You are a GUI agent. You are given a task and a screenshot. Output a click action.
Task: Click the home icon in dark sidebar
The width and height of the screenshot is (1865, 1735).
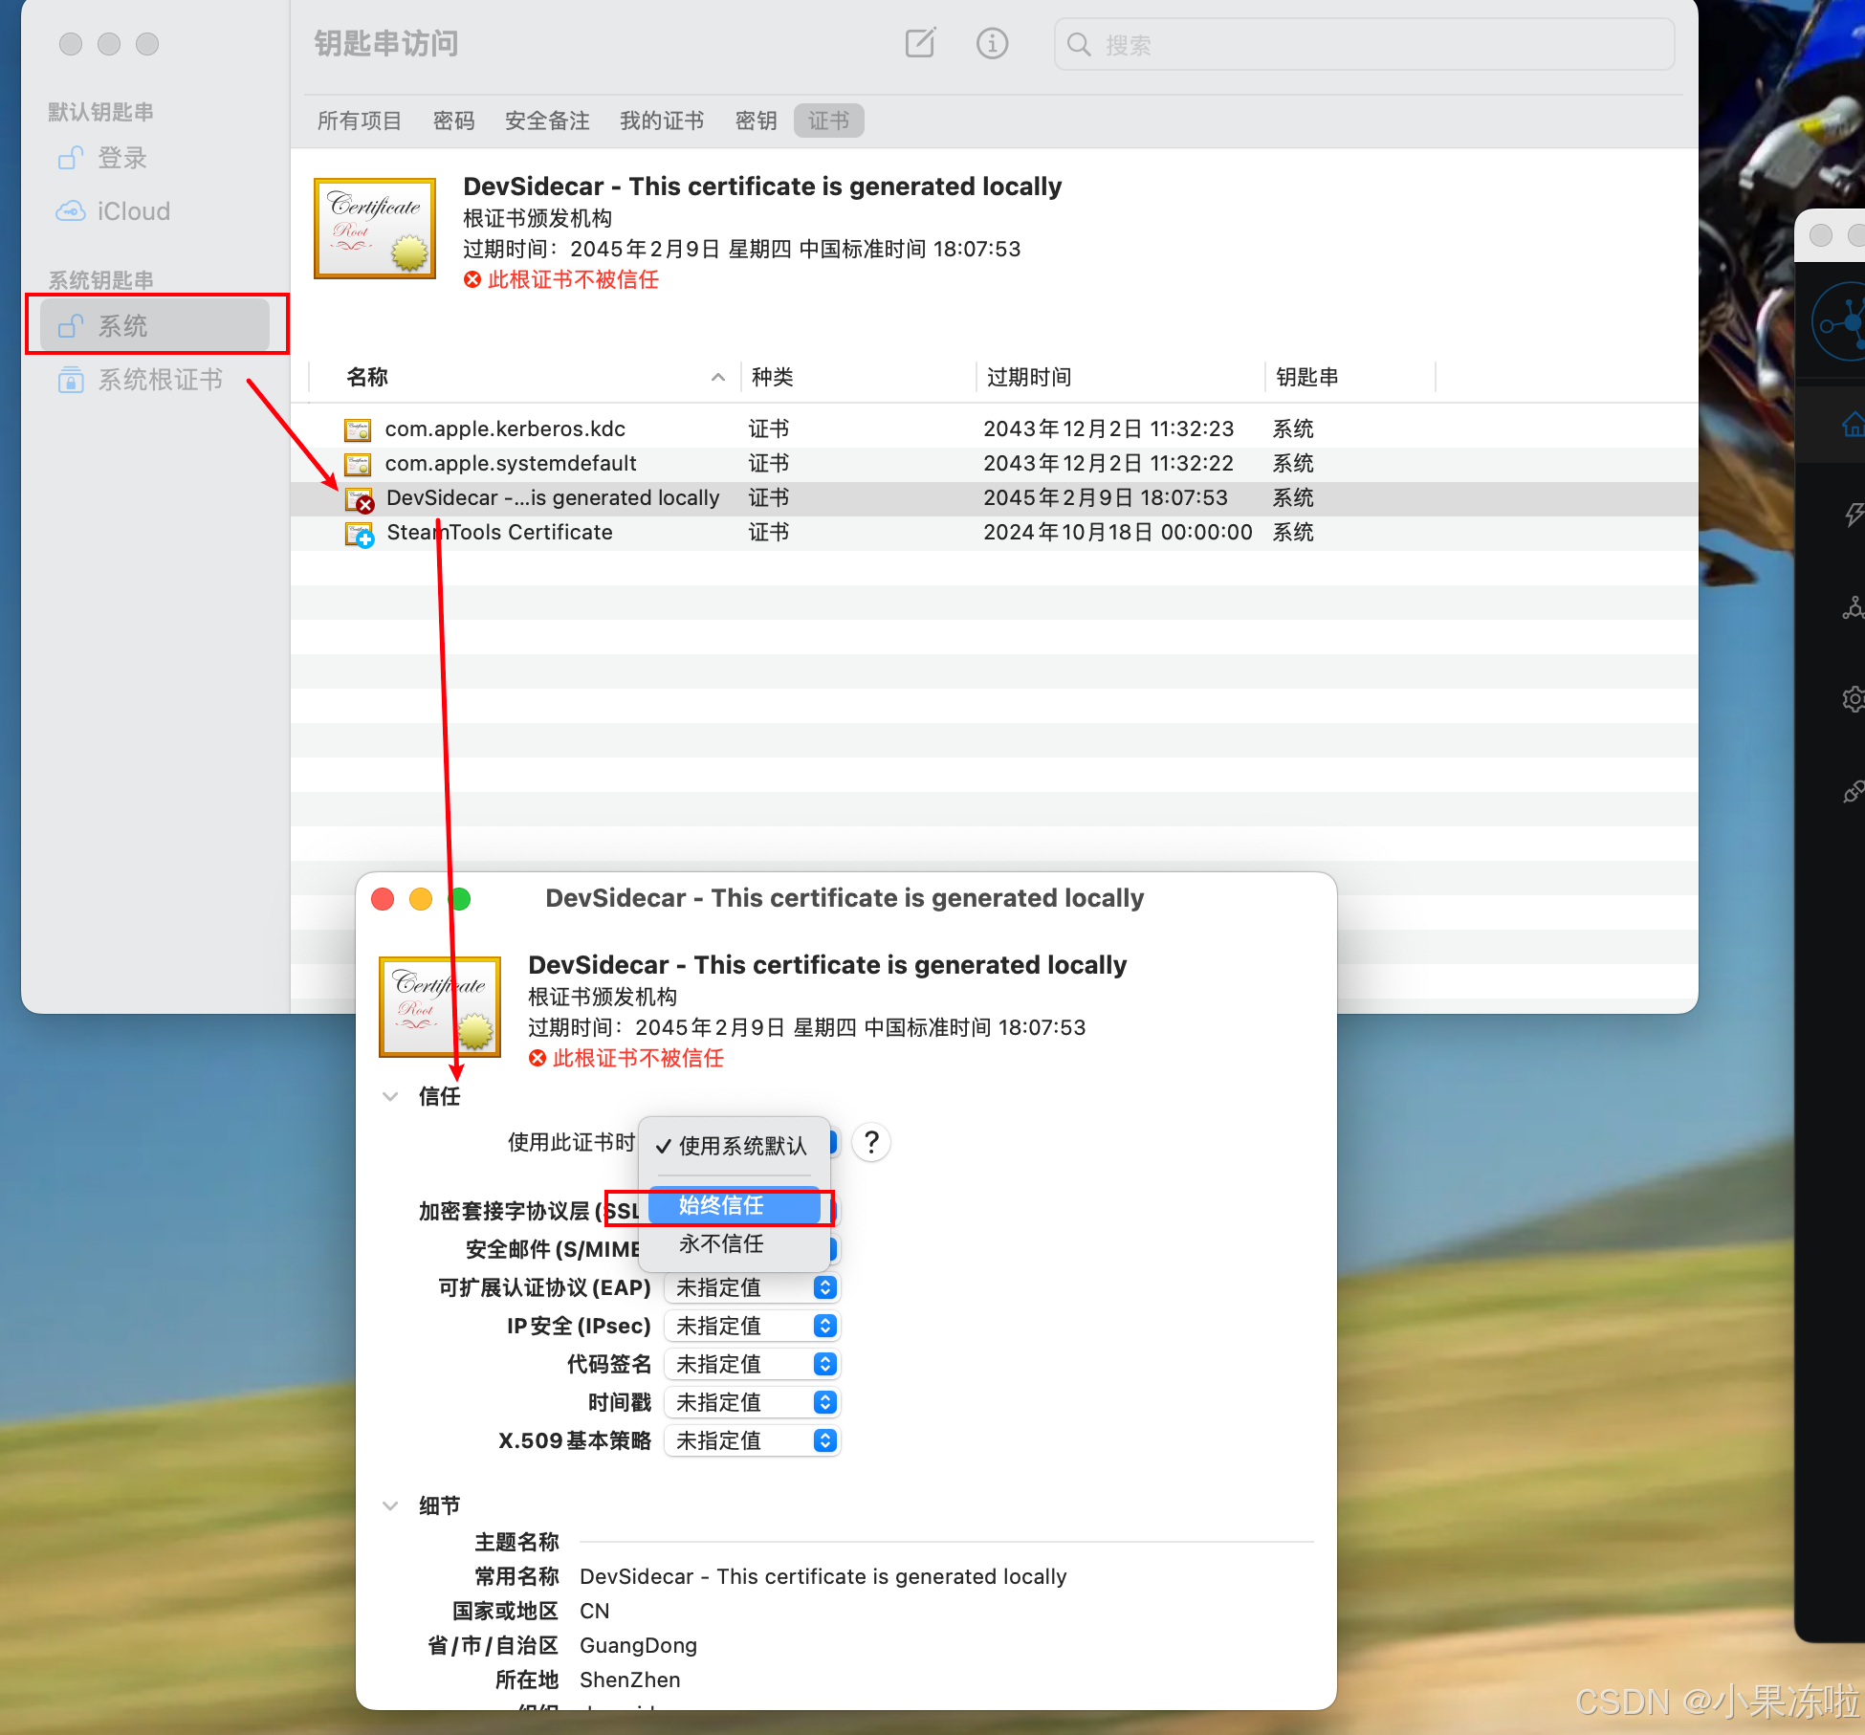pos(1854,425)
